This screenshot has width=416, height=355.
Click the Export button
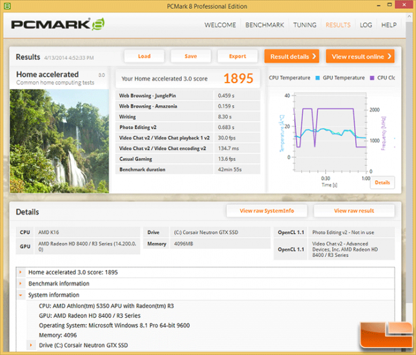(x=237, y=56)
